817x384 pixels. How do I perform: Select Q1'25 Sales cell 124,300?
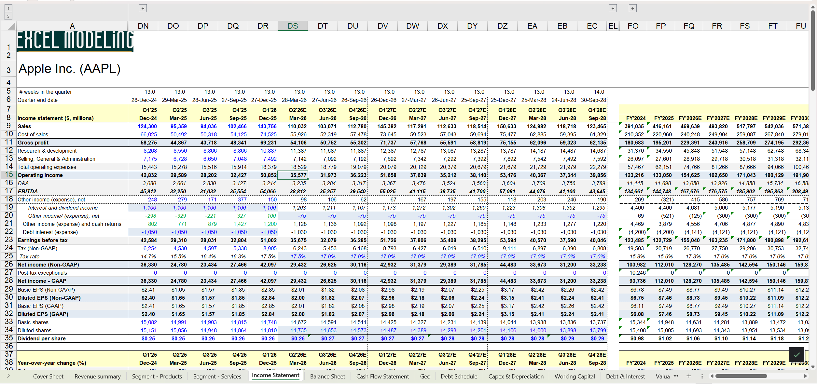coord(143,126)
